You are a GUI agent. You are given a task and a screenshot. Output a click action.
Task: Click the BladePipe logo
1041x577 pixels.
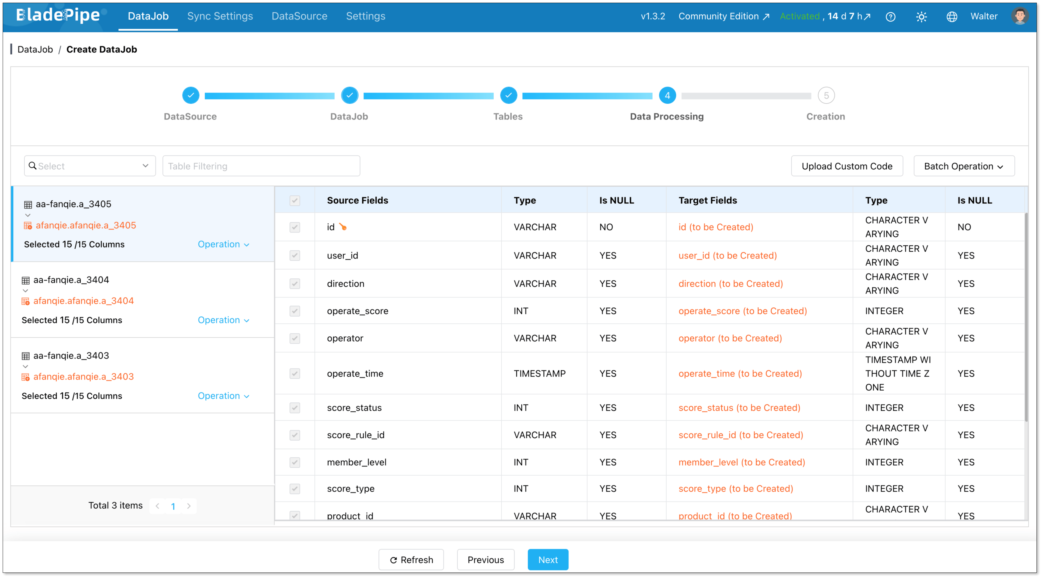58,15
